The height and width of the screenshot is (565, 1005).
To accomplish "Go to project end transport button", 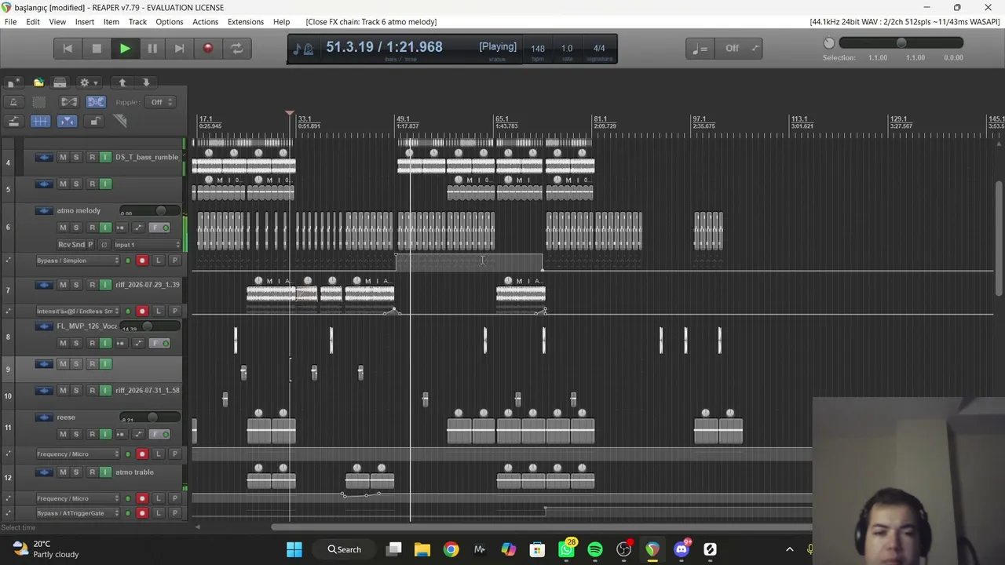I will [180, 49].
